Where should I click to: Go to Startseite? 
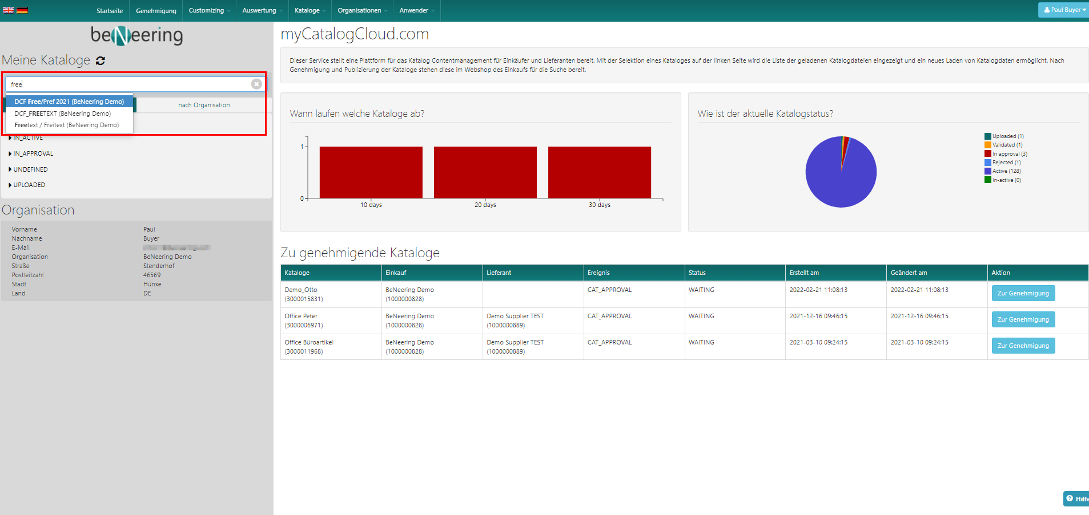point(110,11)
